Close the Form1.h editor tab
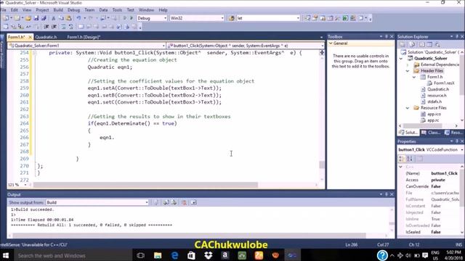This screenshot has height=261, width=465. click(x=30, y=37)
